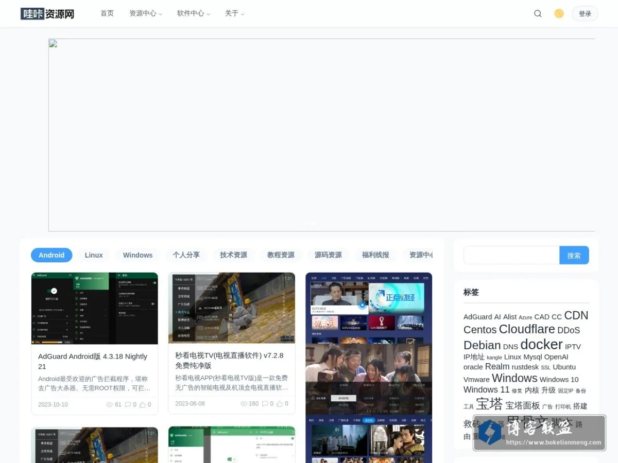Image resolution: width=618 pixels, height=463 pixels.
Task: Open the 宝塔面板 tag
Action: 523,406
